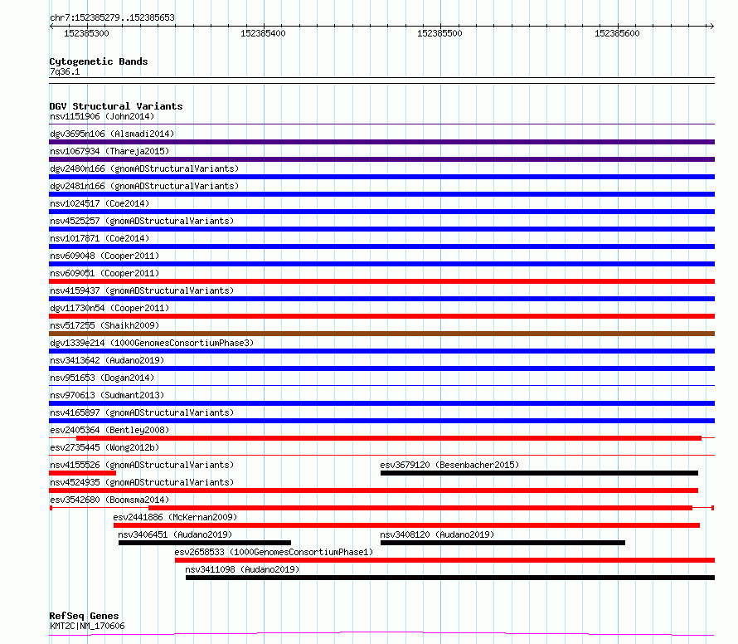
Task: Click the black bar under nsv3408120
Action: pos(503,543)
